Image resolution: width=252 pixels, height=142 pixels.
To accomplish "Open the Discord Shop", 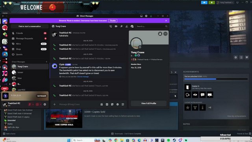I will pos(30,49).
